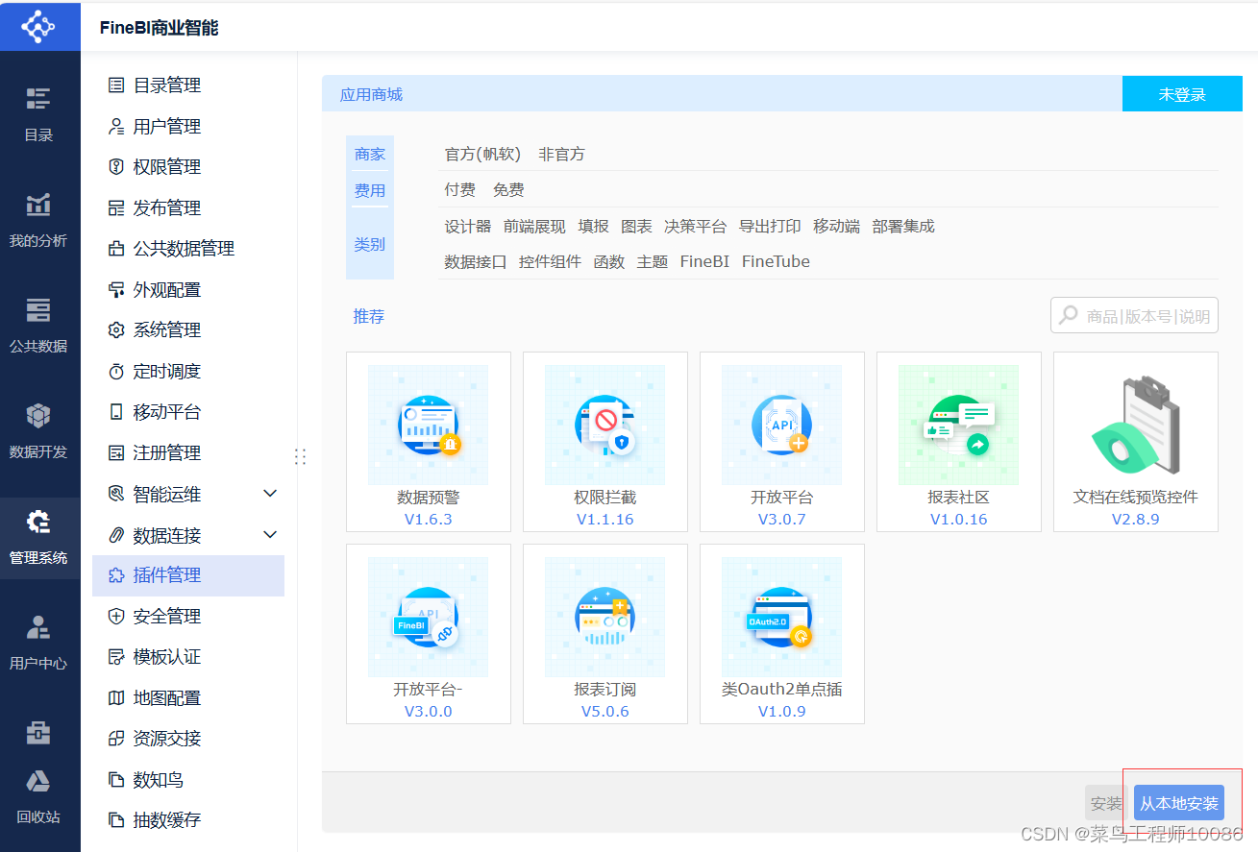The image size is (1258, 852).
Task: Expand the 智能运维 submenu arrow
Action: pyautogui.click(x=270, y=494)
